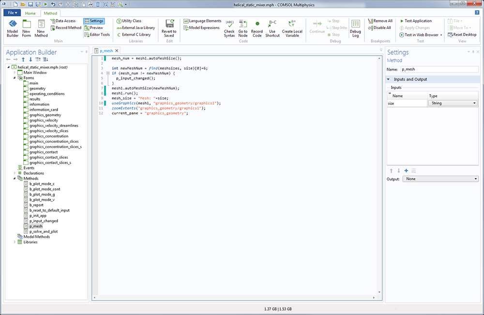Click the Model Builder icon
The width and height of the screenshot is (484, 315).
click(13, 28)
